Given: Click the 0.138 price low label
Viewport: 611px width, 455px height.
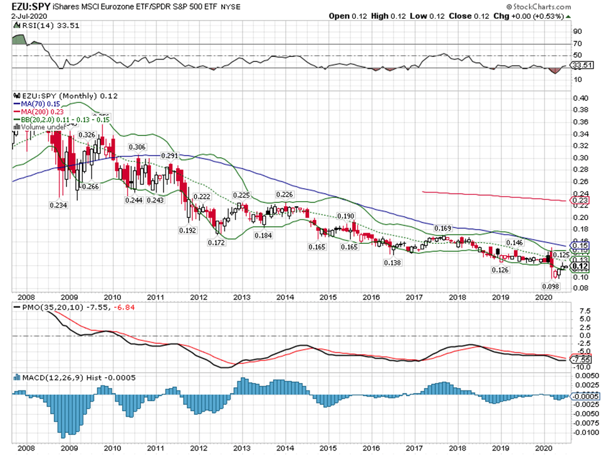Looking at the screenshot, I should [x=392, y=263].
